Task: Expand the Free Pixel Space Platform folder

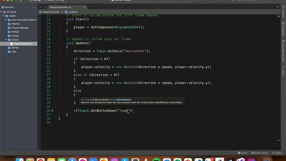Action: click(6, 20)
